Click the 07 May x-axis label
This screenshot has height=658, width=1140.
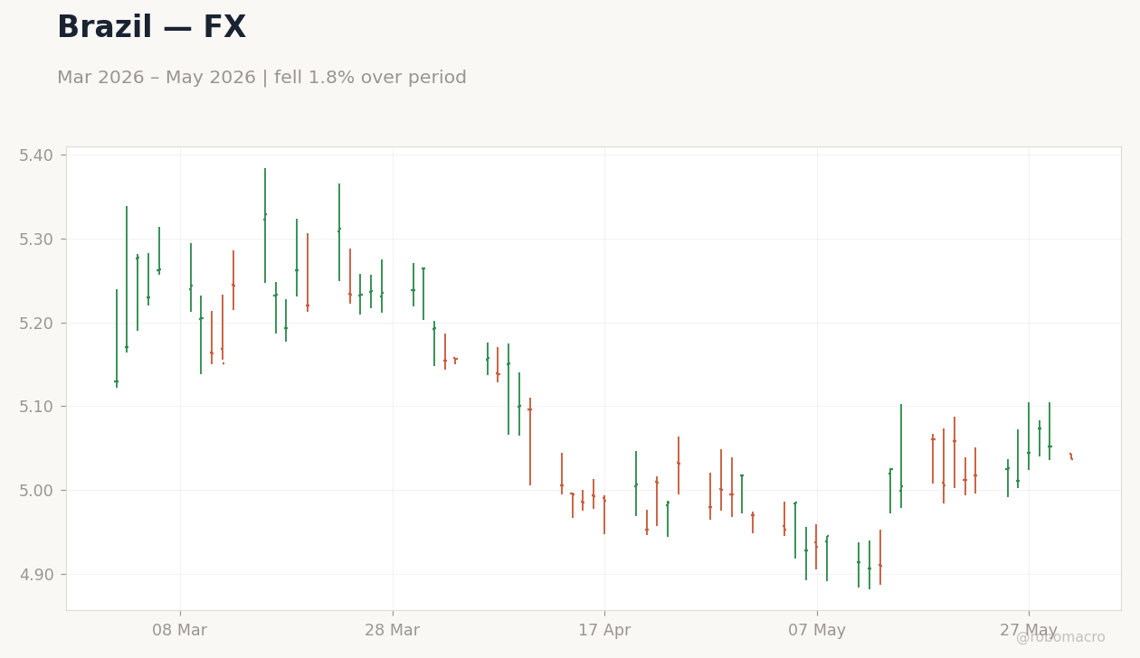tap(817, 631)
